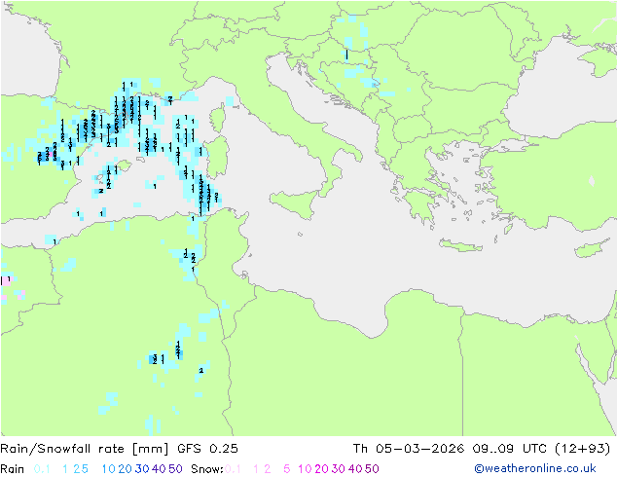Pick the Rain legend 30 value
Image resolution: width=617 pixels, height=477 pixels.
142,469
